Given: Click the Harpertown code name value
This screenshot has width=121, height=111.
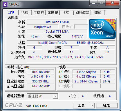Looking at the screenshot, I should point(43,27).
